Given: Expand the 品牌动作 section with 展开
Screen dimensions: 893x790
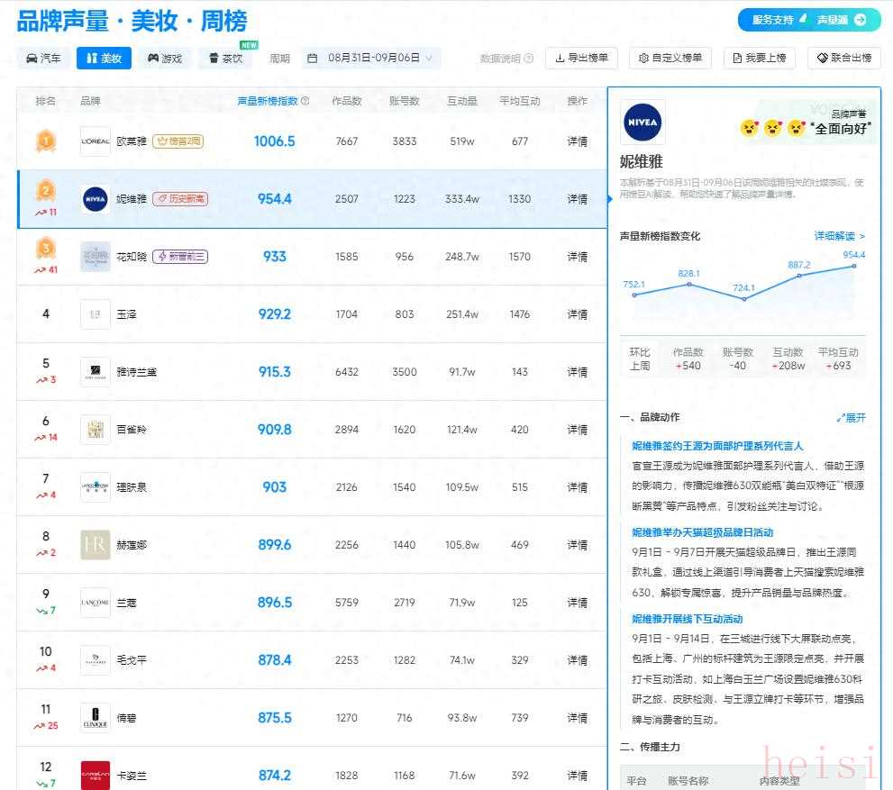Looking at the screenshot, I should tap(851, 418).
